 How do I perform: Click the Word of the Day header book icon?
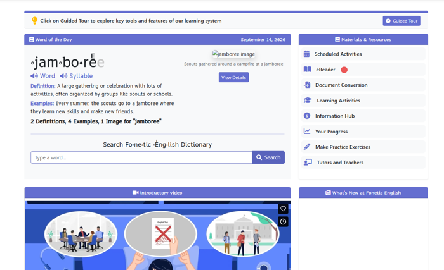coord(32,40)
